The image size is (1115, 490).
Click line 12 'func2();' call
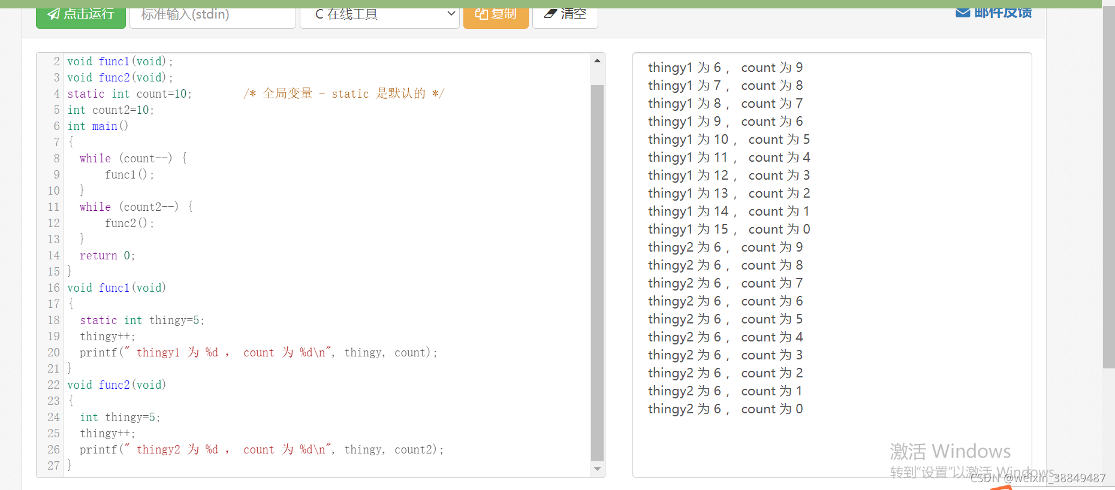[129, 223]
